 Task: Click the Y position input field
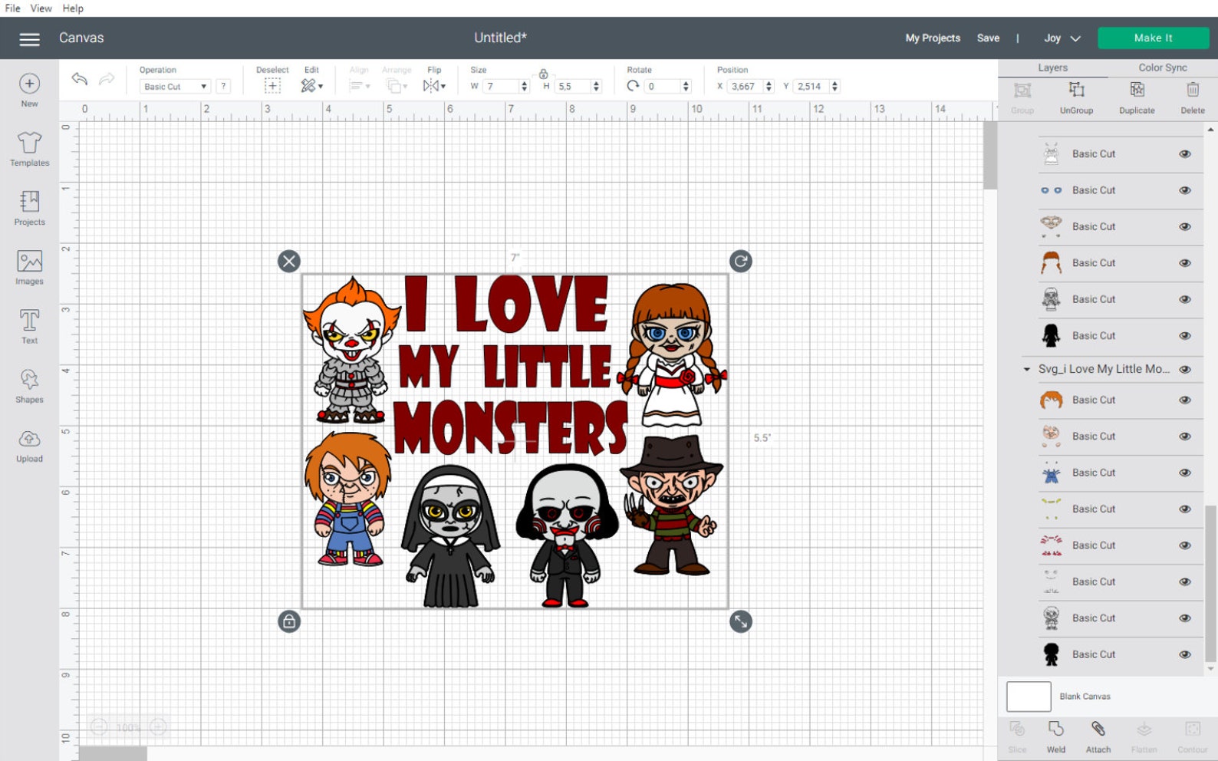click(811, 87)
